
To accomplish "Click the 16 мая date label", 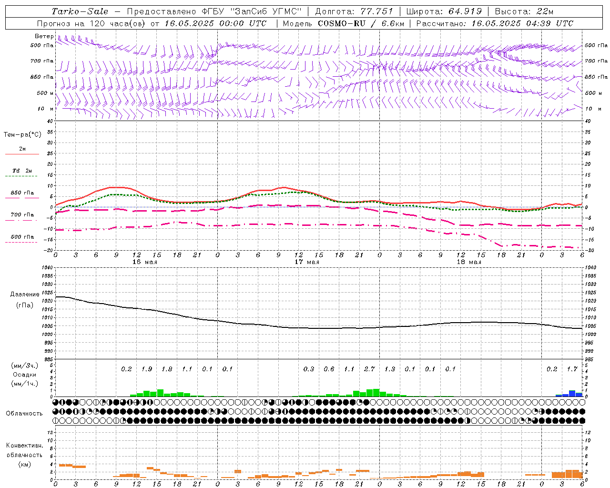I will coord(145,262).
